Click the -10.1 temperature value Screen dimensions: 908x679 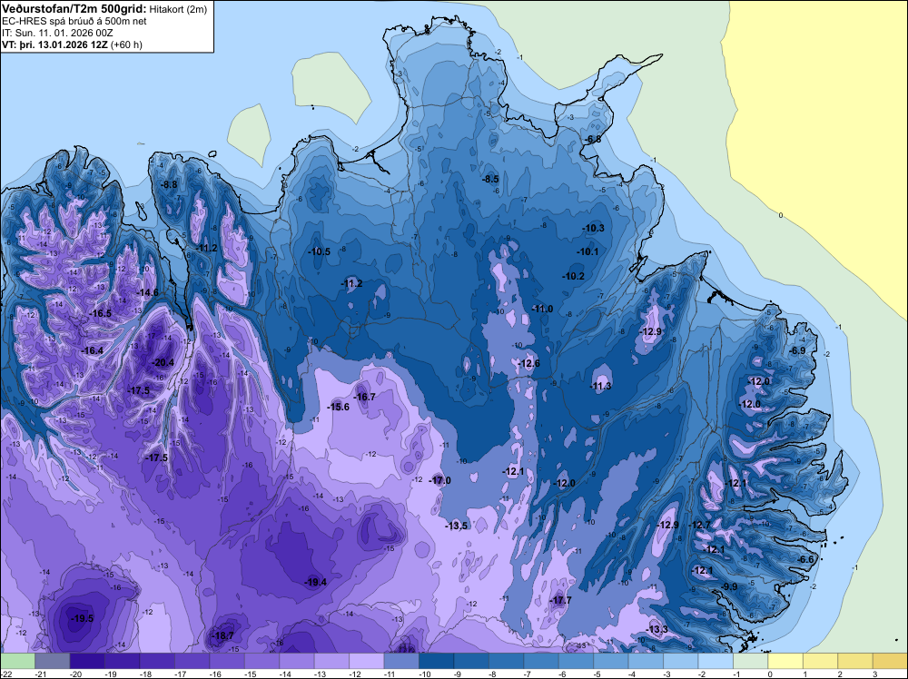(x=587, y=251)
